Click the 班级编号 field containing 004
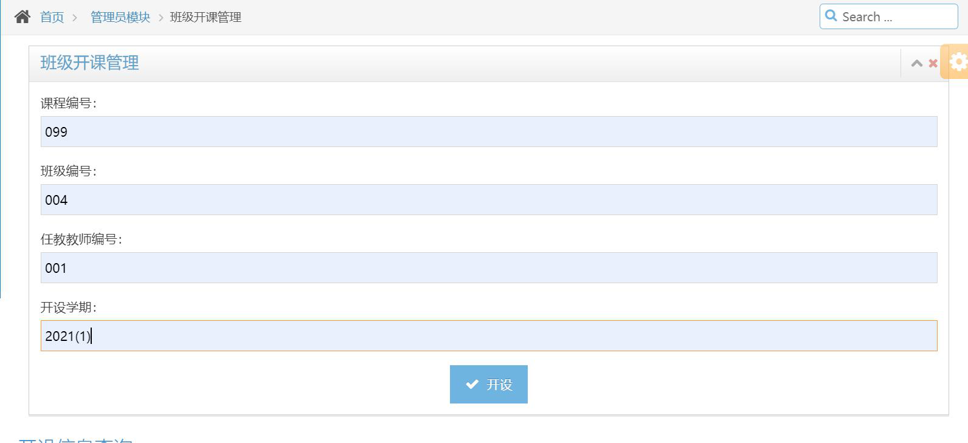Viewport: 968px width, 443px height. point(489,199)
